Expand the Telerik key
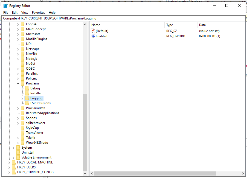247x178 pixels. [x=18, y=138]
